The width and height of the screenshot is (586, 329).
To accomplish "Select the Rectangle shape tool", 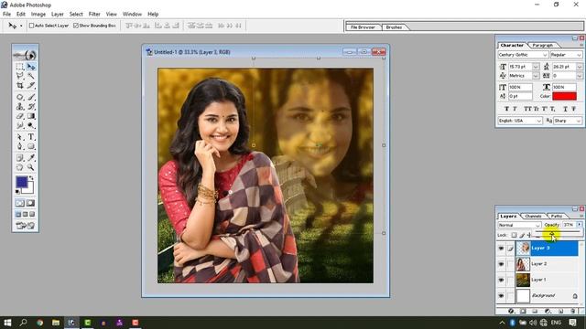I will click(x=31, y=146).
